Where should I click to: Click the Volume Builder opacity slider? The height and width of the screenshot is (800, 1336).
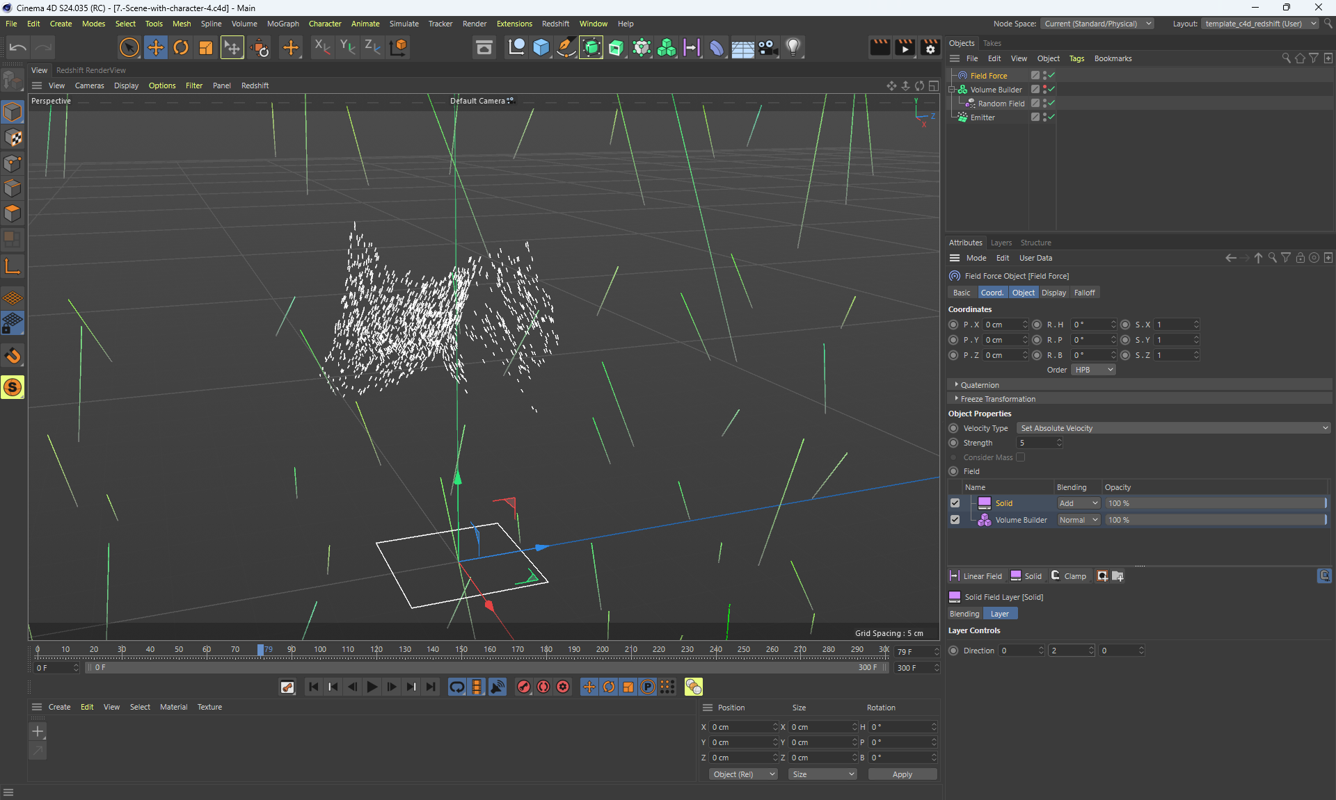(x=1215, y=520)
